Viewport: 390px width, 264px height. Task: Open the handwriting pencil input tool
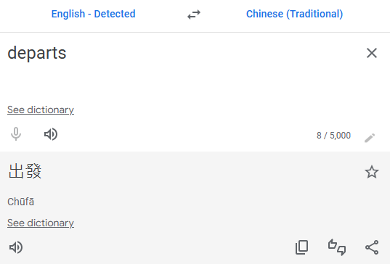[370, 138]
